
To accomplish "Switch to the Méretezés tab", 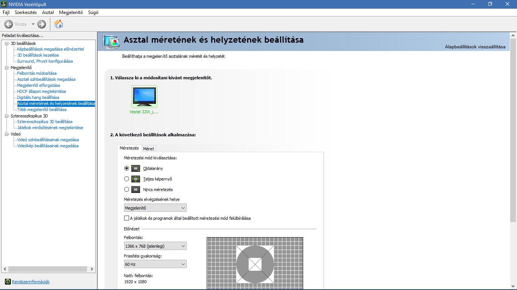I will 129,148.
